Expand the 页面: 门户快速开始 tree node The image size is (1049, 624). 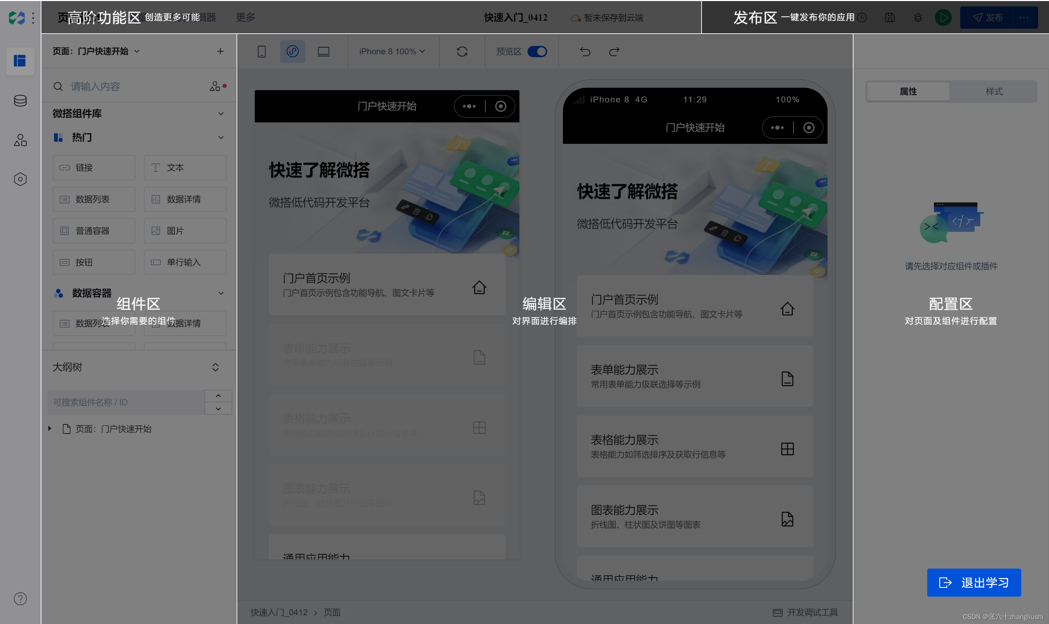click(x=49, y=429)
